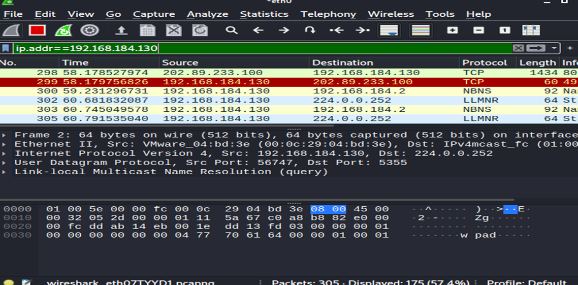Open the Wireless menu
The width and height of the screenshot is (578, 285).
pyautogui.click(x=391, y=14)
